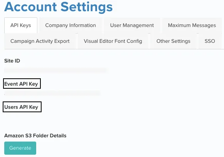Open the SSO tab

click(x=210, y=41)
